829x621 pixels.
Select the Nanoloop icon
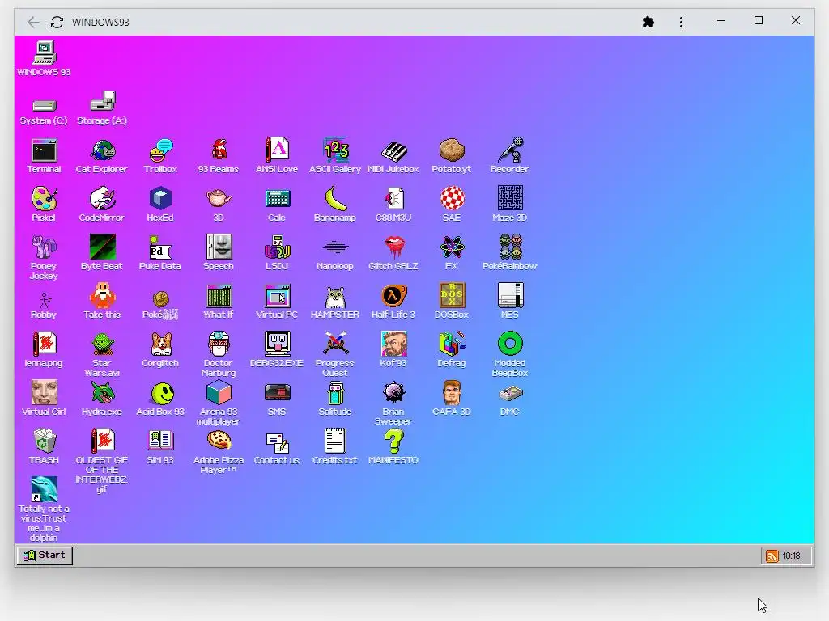pos(335,248)
